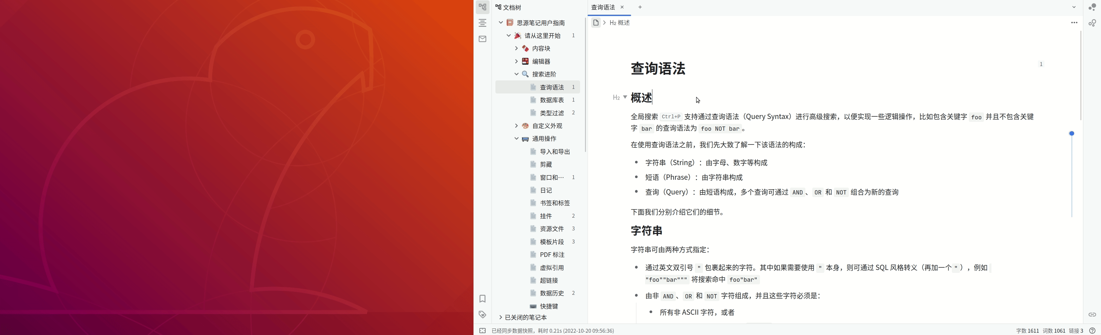
Task: Click the 查询语法 document title
Action: click(658, 68)
